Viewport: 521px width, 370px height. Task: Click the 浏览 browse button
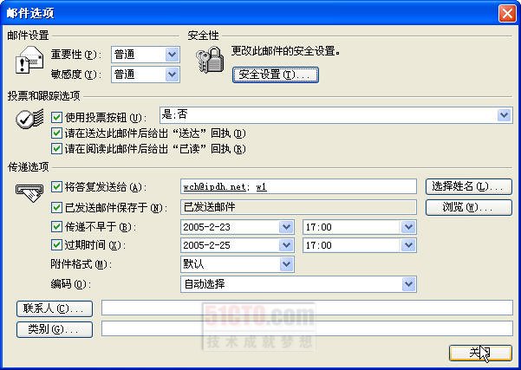(469, 207)
